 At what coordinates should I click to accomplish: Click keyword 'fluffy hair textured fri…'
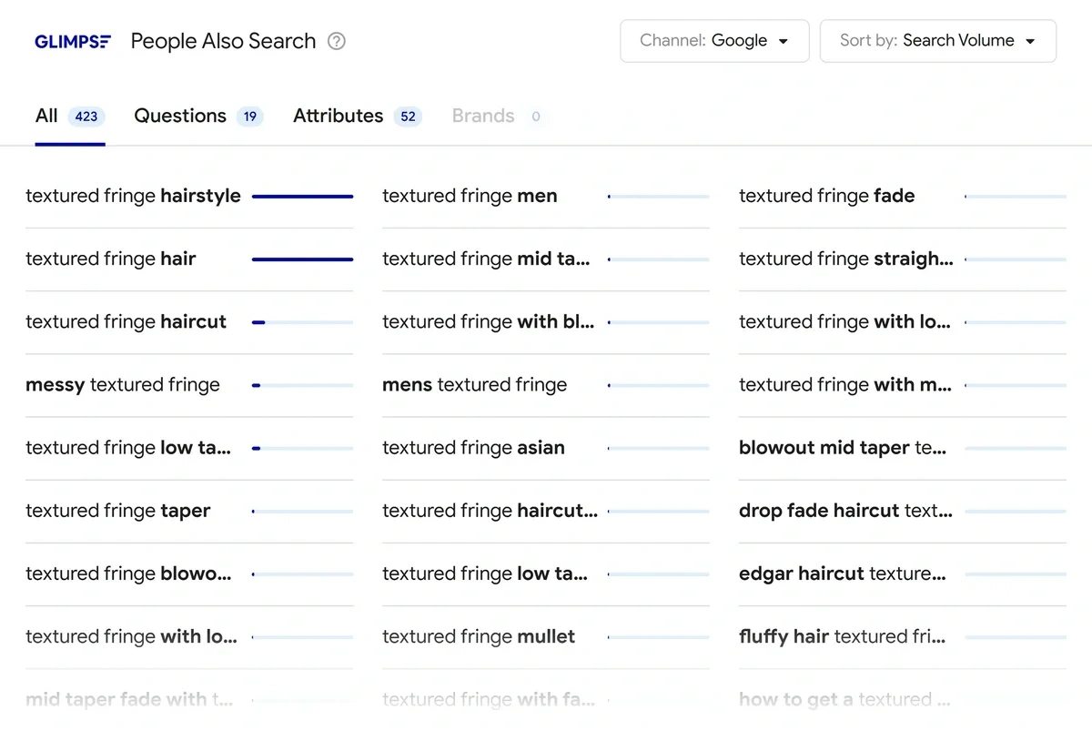click(843, 636)
